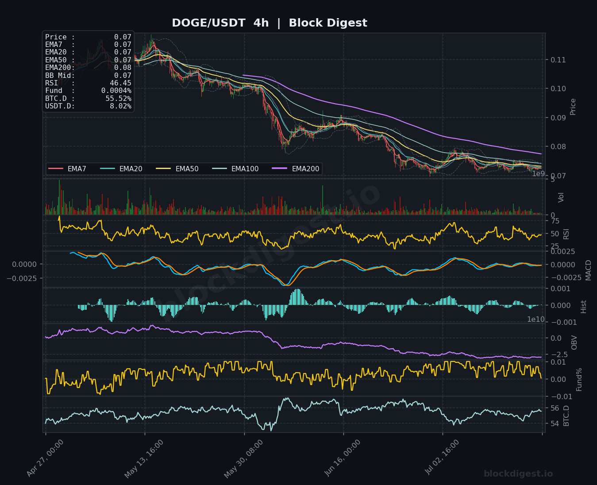Click the blockdigest.io footer text
The height and width of the screenshot is (485, 597).
point(518,474)
